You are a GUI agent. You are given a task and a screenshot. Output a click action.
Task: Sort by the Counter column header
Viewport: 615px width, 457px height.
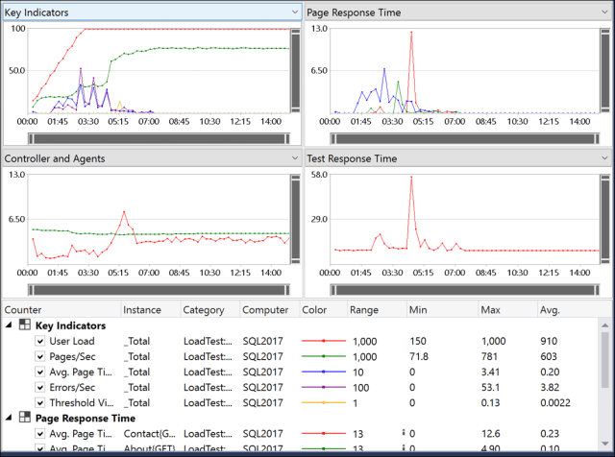tap(58, 310)
